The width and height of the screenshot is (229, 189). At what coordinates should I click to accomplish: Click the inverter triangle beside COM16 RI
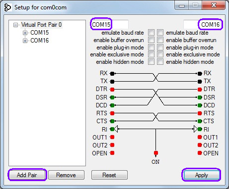point(196,129)
